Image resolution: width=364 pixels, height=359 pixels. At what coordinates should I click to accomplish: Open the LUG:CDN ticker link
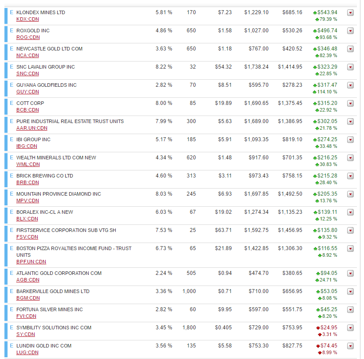27,353
